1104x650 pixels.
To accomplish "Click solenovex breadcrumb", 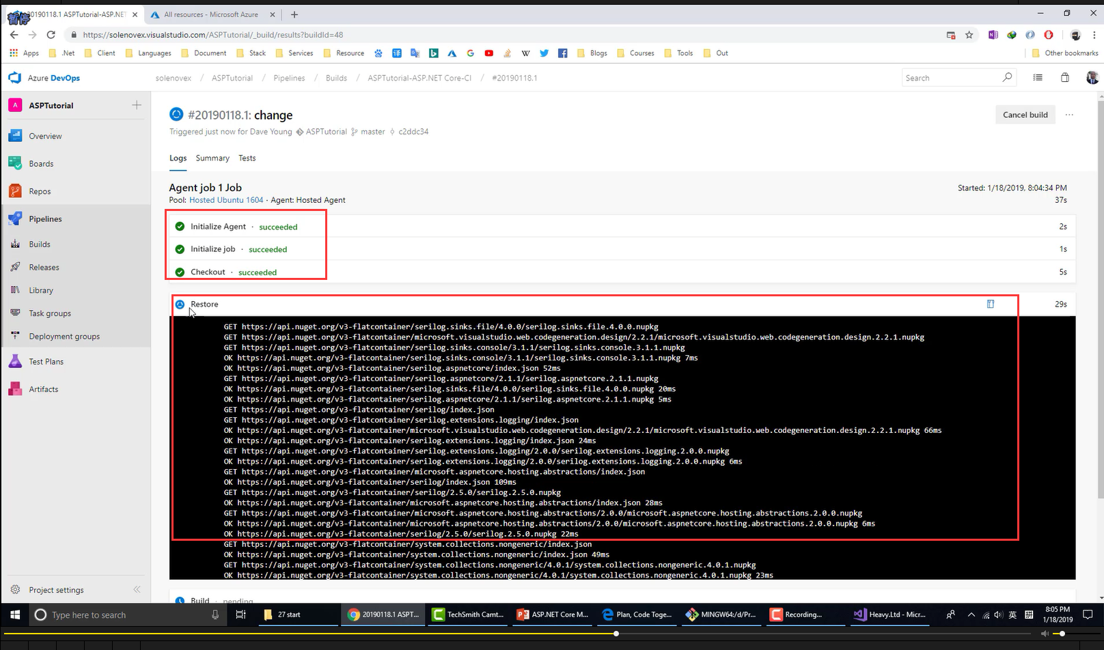I will [x=174, y=78].
